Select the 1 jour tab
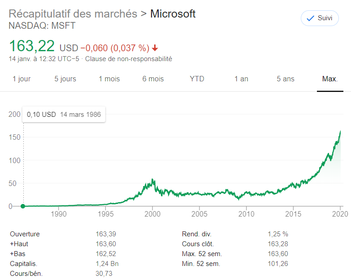Screen dimensions: 351x279 tap(22, 79)
